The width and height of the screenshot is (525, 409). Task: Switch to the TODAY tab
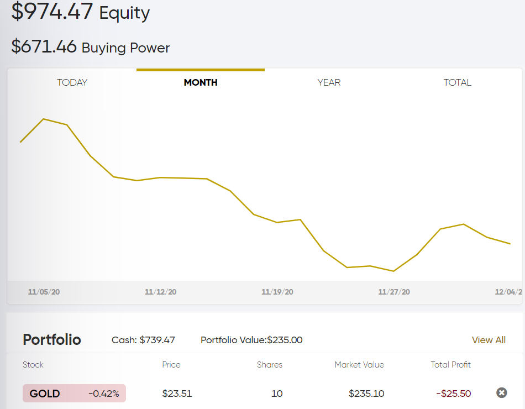[72, 82]
